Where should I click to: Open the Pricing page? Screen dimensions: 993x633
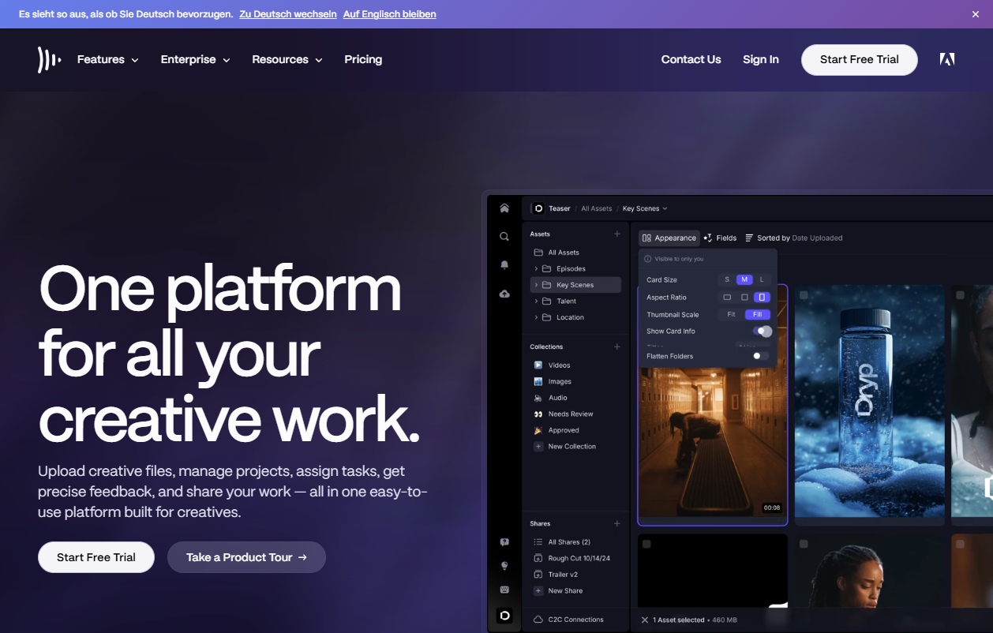[x=363, y=59]
